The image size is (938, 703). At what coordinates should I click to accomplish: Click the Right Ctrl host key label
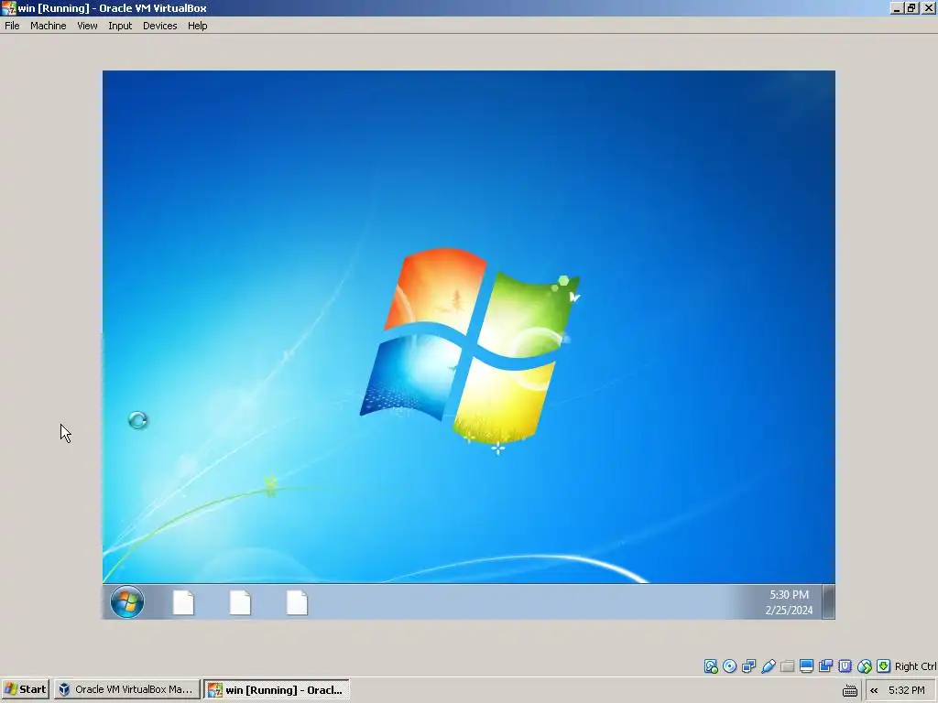pos(915,666)
